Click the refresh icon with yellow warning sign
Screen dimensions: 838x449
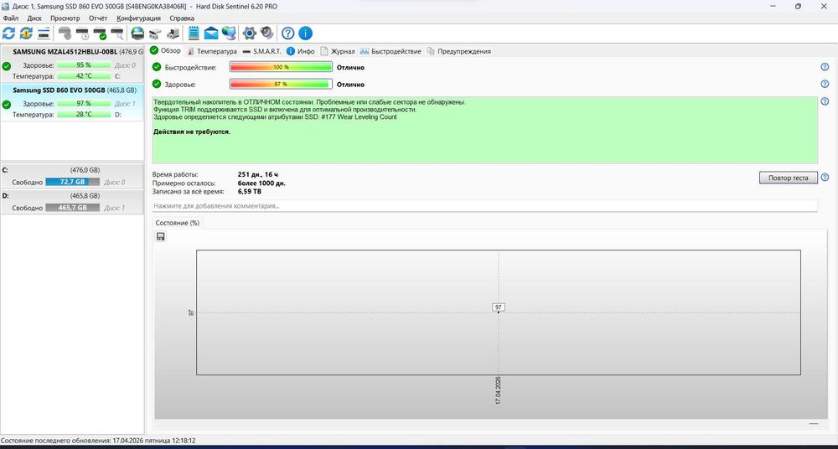coord(26,34)
